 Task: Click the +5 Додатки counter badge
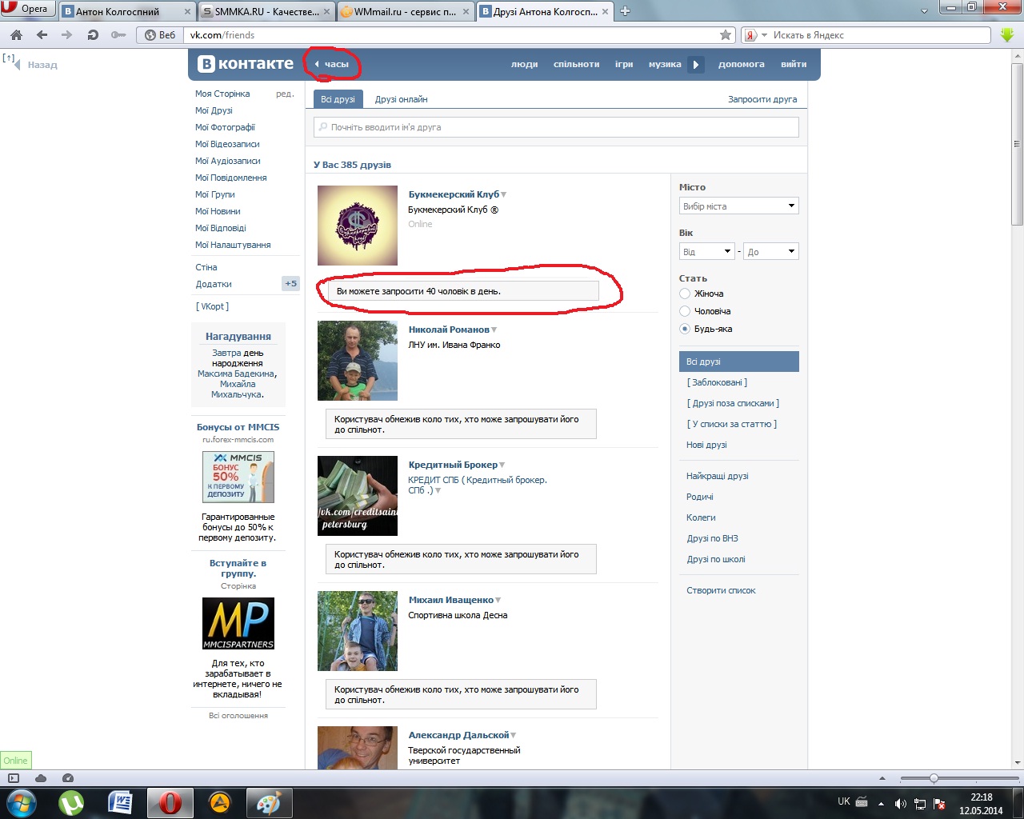point(290,284)
